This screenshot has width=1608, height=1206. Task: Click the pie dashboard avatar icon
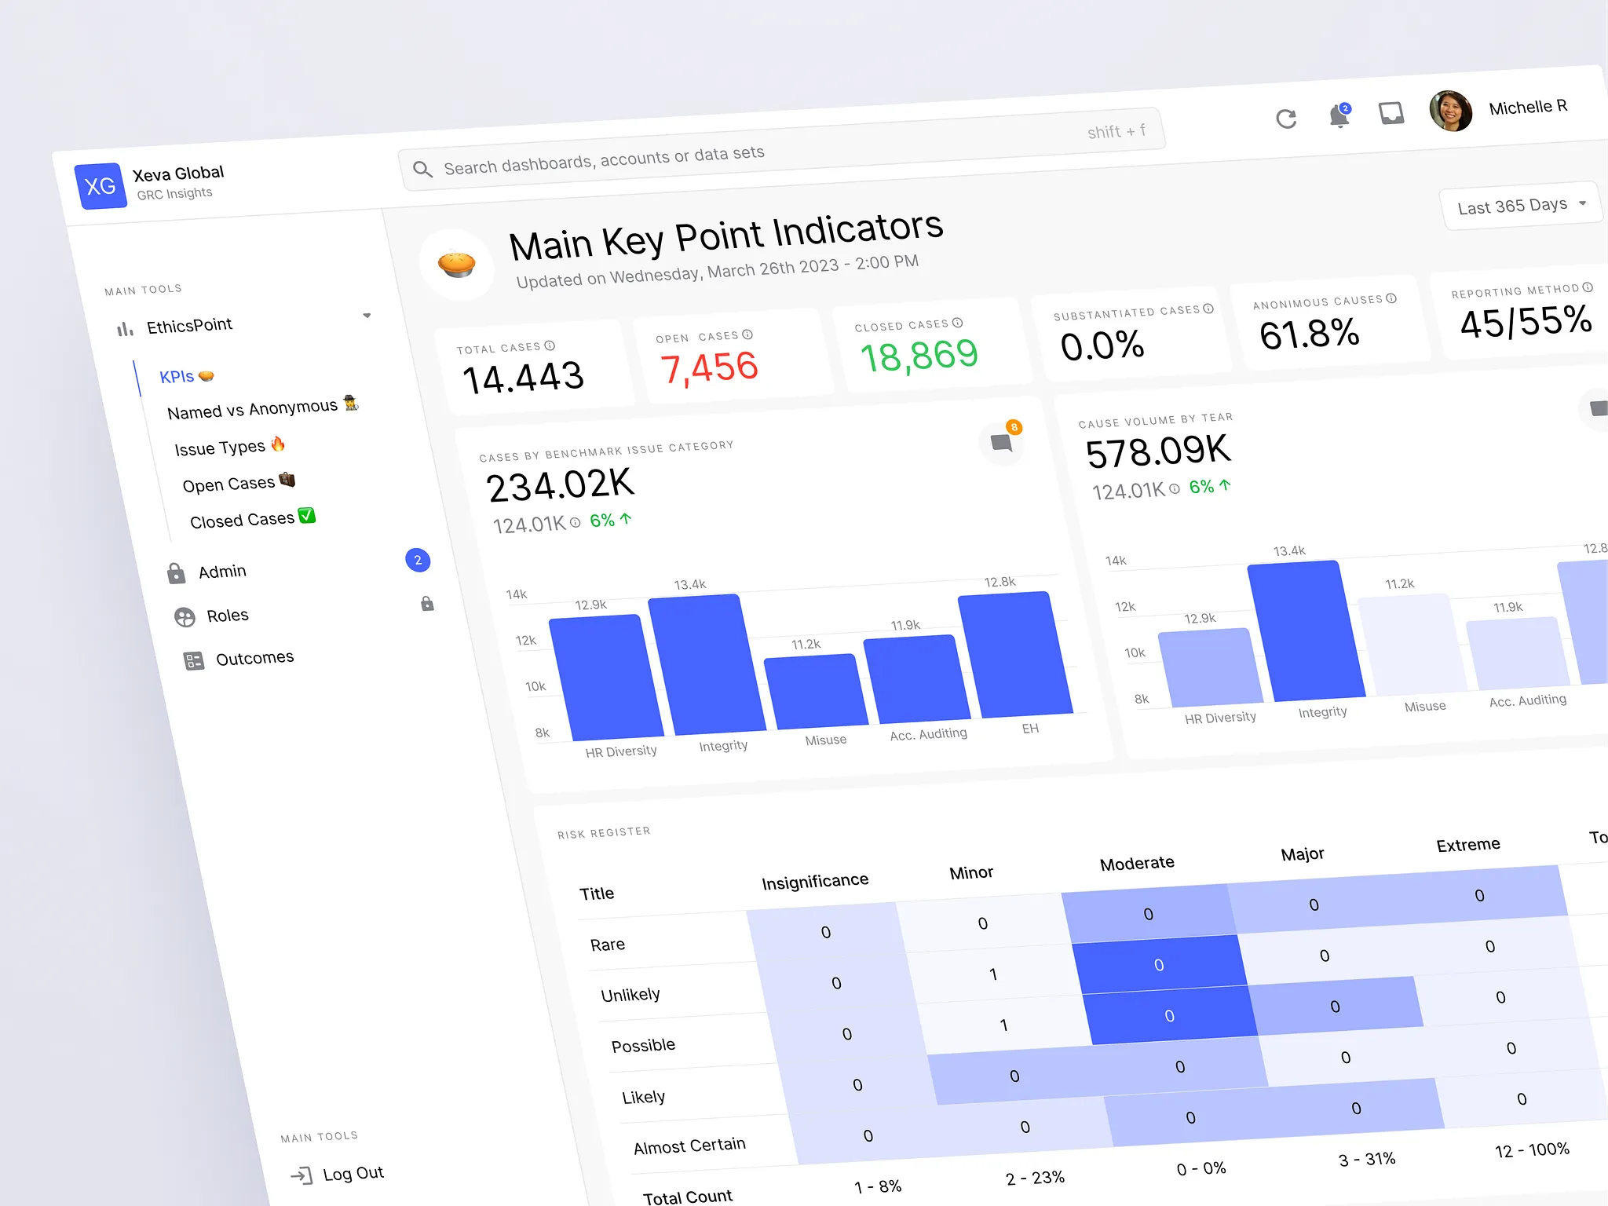457,265
